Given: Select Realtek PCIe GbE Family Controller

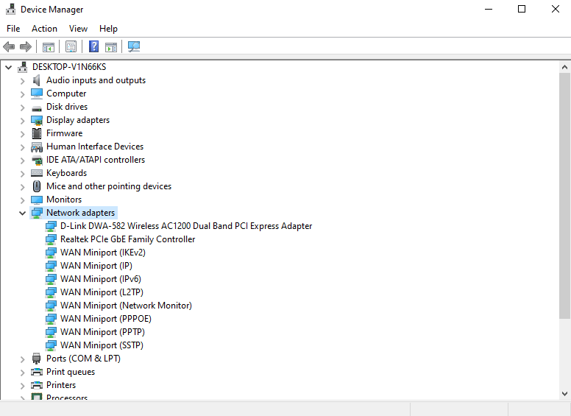Looking at the screenshot, I should [128, 239].
